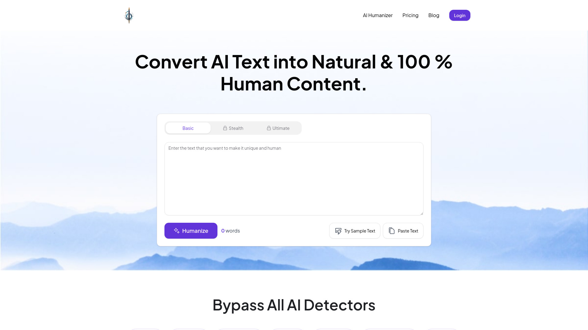Expand the text input field
This screenshot has width=588, height=330.
point(421,214)
